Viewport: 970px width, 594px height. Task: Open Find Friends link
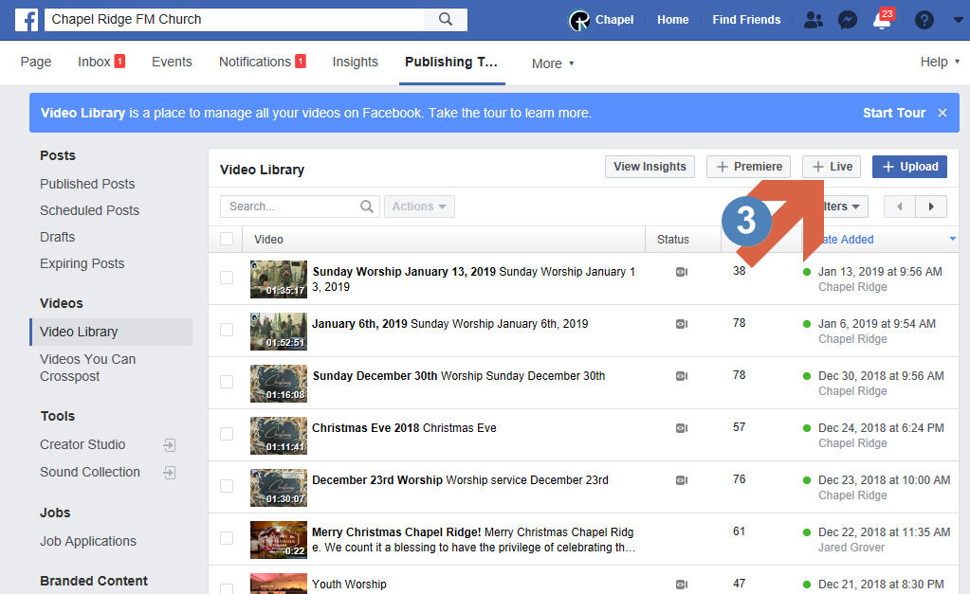coord(746,20)
